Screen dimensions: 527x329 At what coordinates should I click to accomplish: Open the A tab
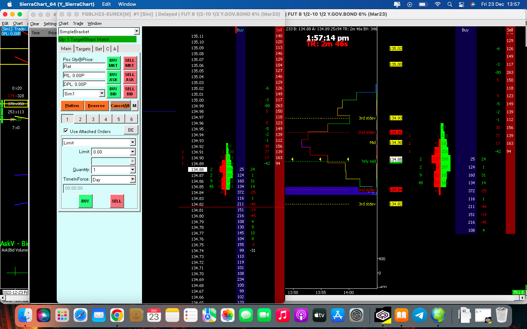coord(115,49)
